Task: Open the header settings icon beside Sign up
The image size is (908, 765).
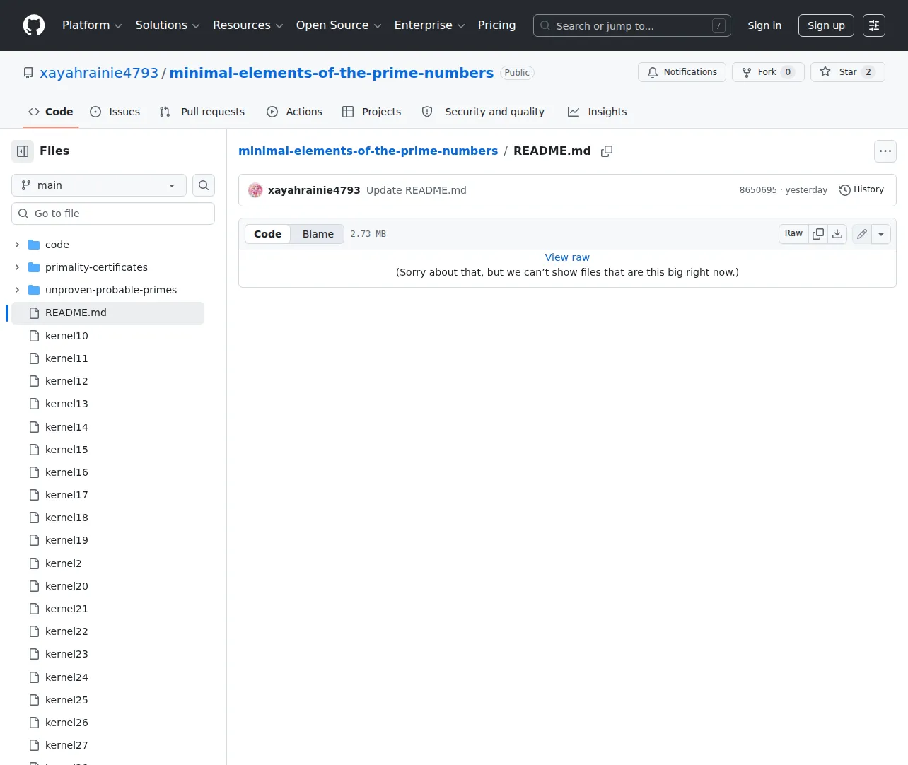Action: (x=874, y=25)
